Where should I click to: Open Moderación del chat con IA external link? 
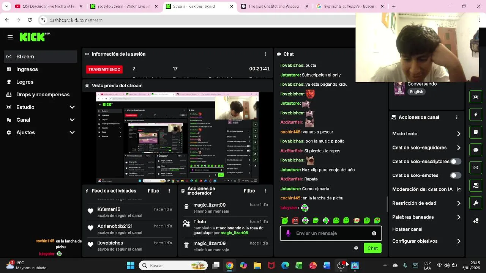459,189
